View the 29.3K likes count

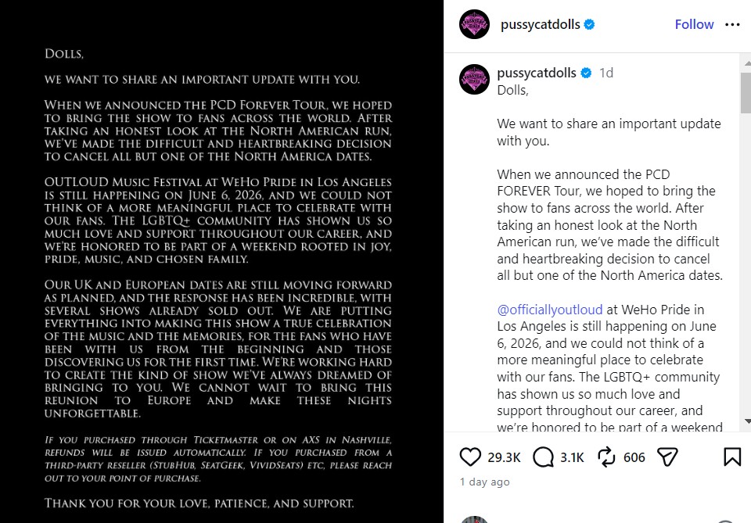[x=504, y=457]
